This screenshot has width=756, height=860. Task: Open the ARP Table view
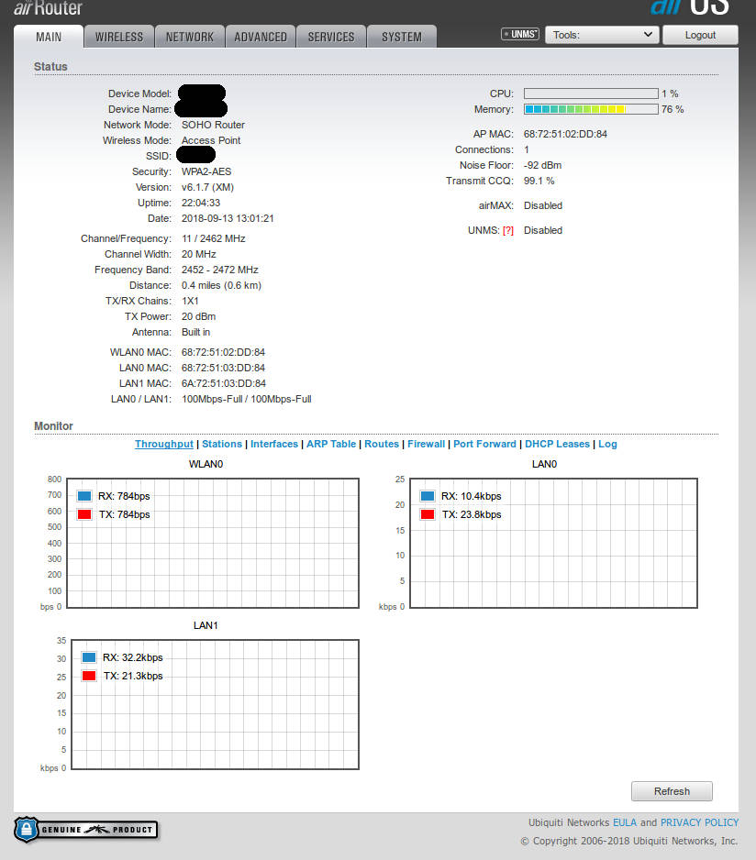click(x=331, y=444)
